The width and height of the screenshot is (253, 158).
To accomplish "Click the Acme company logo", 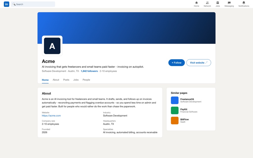I will pos(52,46).
